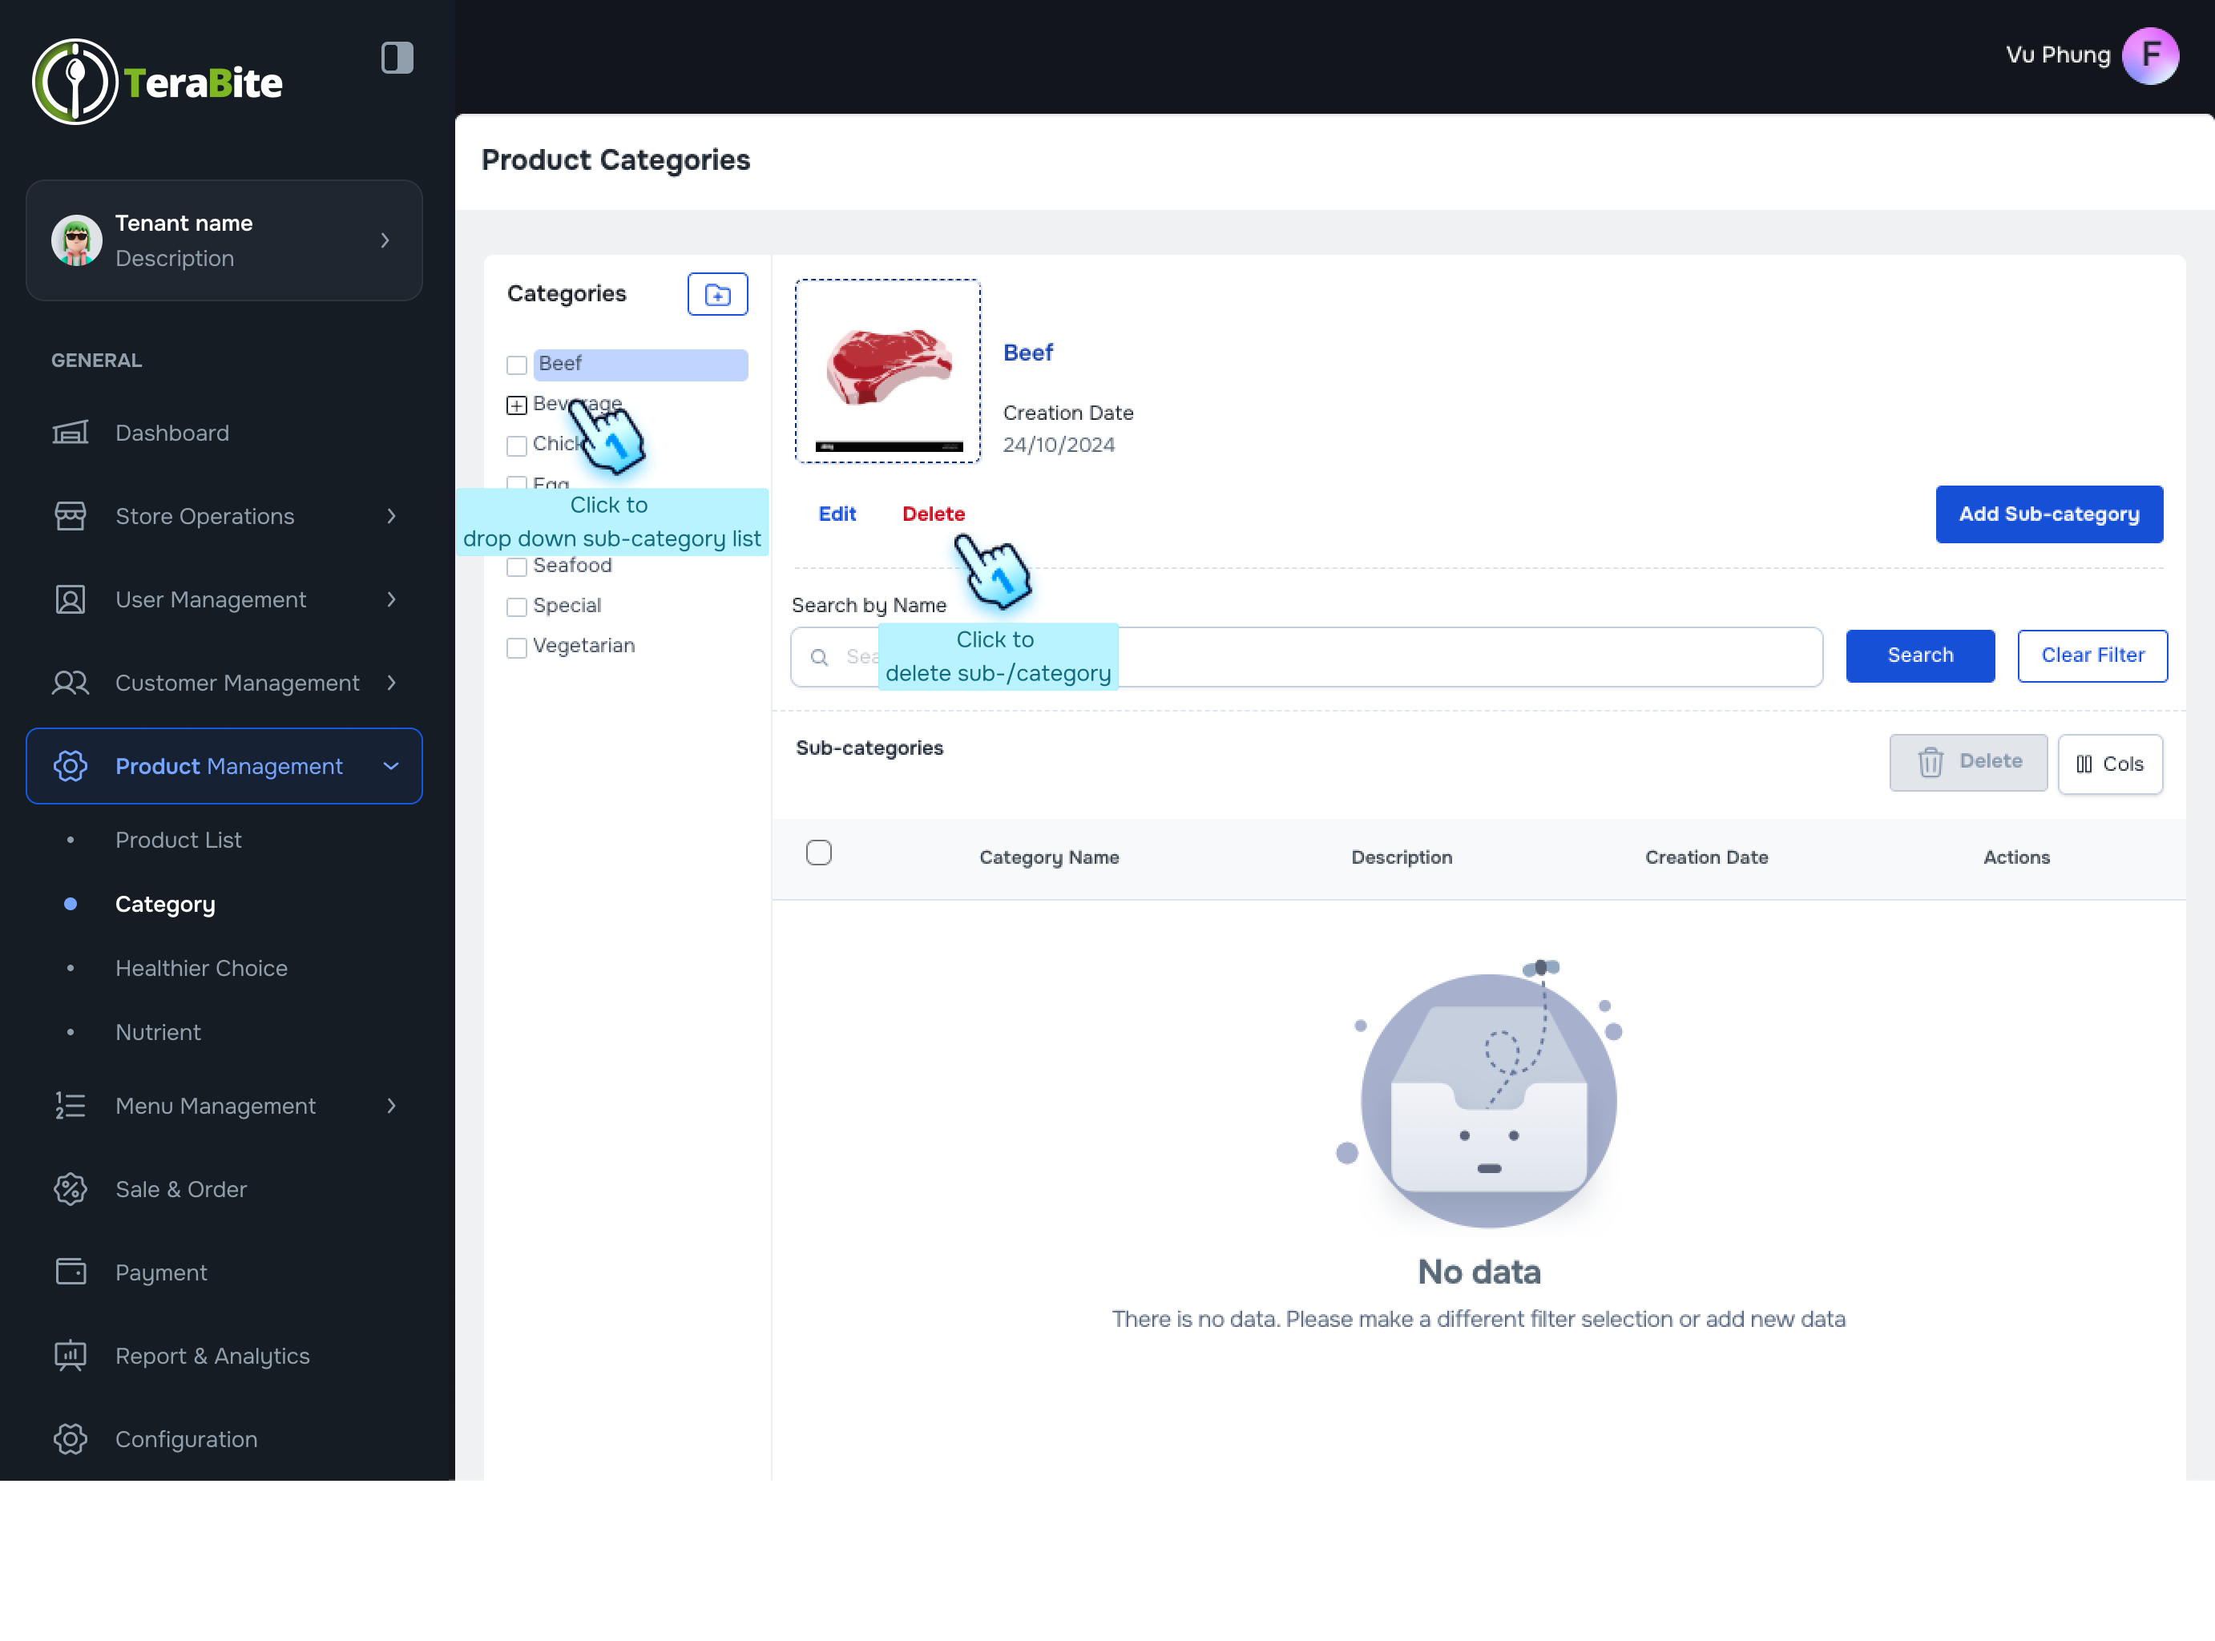Go to Healthier Choice submenu item
This screenshot has height=1641, width=2215.
[x=200, y=969]
